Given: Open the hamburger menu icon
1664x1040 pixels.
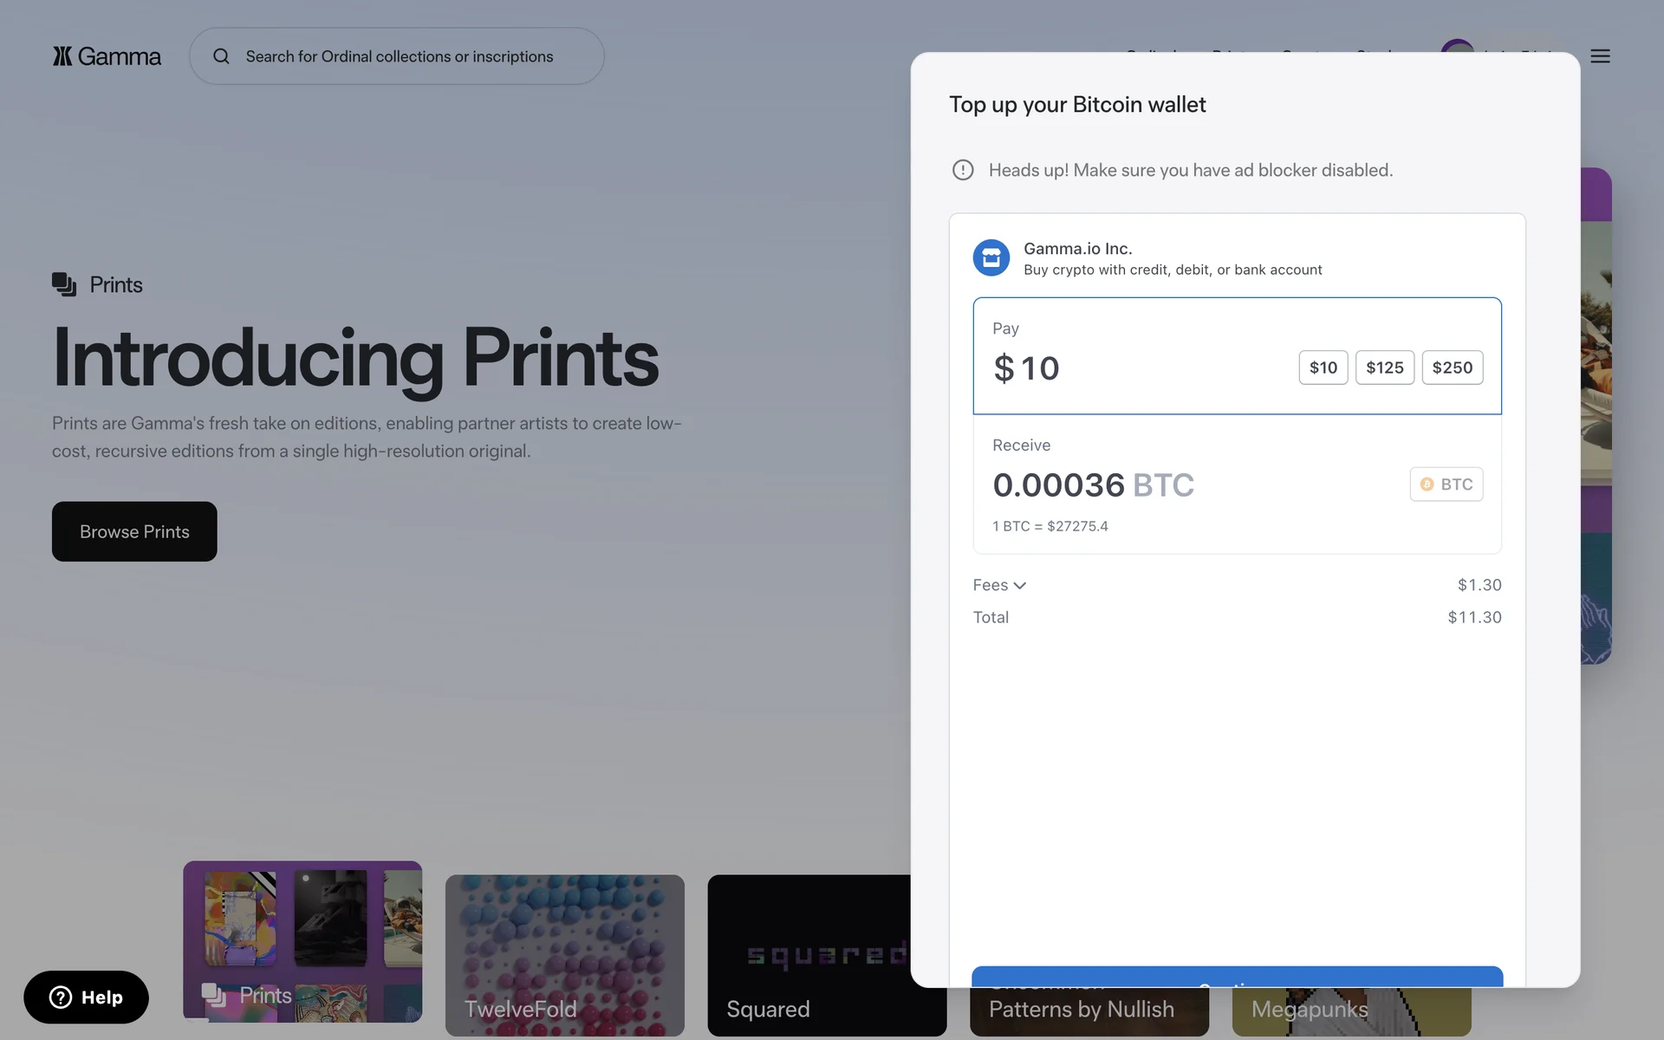Looking at the screenshot, I should coord(1600,56).
